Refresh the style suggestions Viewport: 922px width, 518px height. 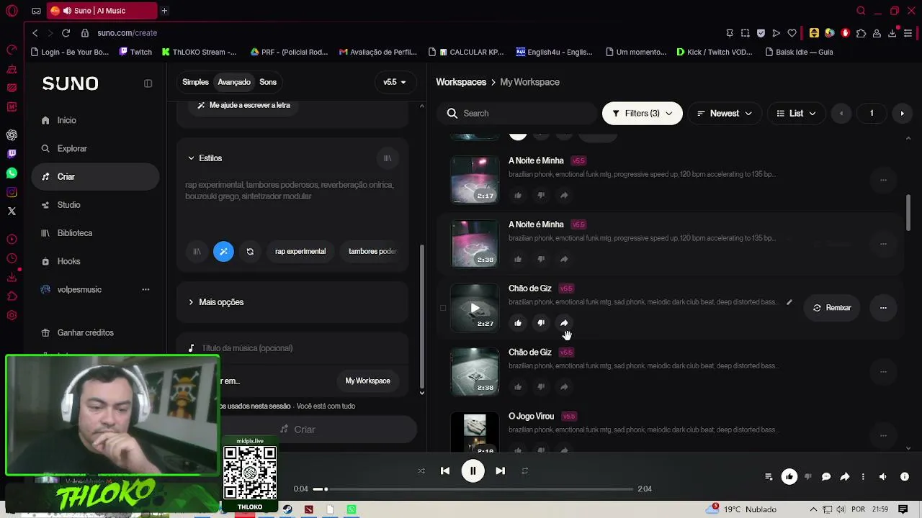coord(250,252)
